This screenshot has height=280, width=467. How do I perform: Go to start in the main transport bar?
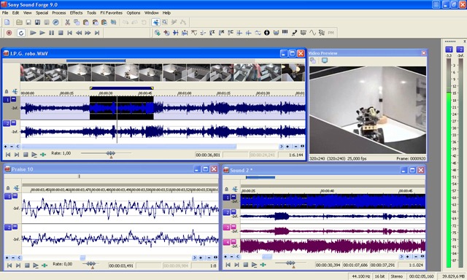pos(70,33)
